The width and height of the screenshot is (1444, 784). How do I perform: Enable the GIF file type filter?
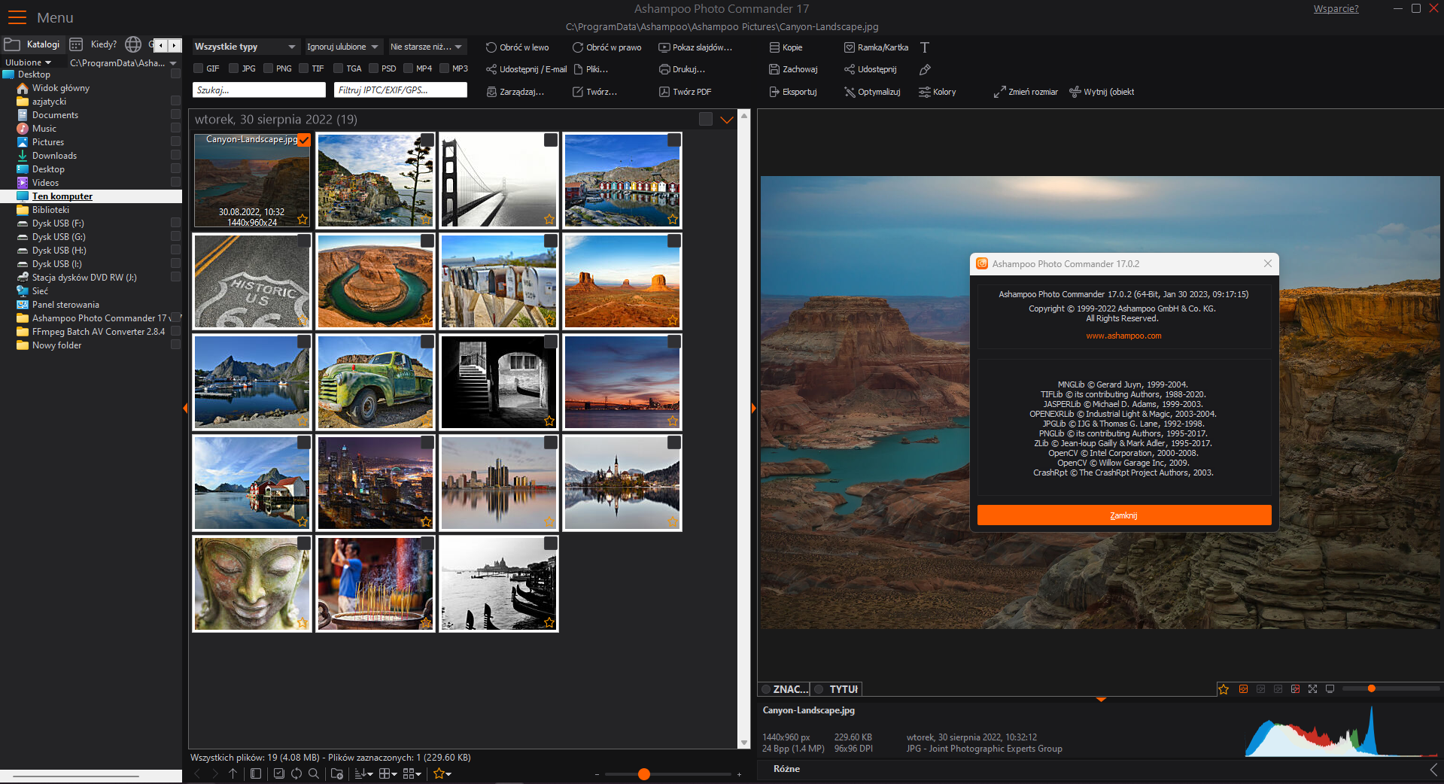click(199, 68)
